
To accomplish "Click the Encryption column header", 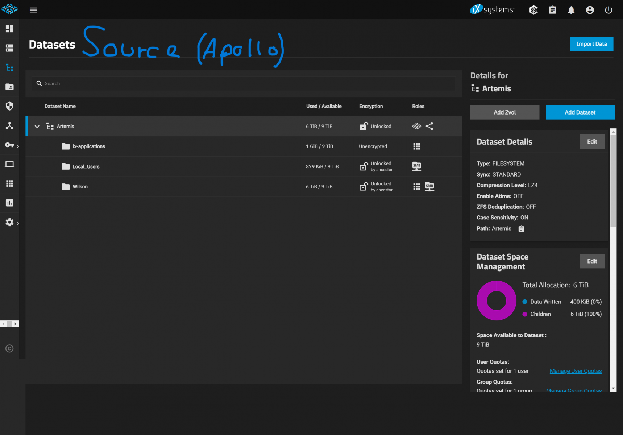I will point(371,106).
